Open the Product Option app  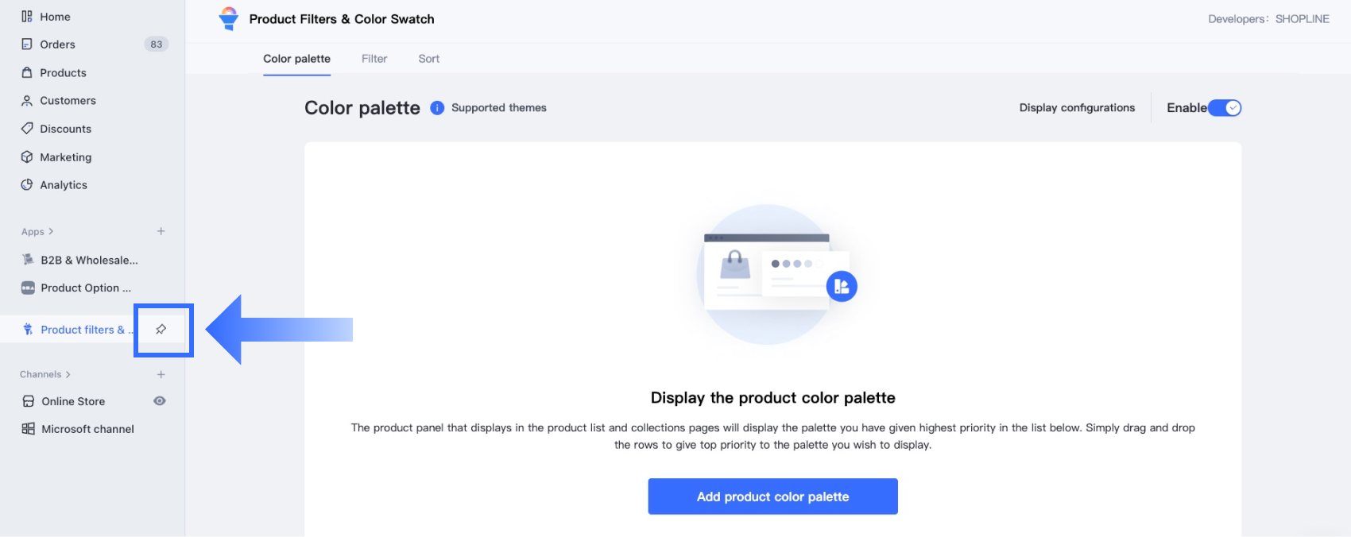[85, 288]
